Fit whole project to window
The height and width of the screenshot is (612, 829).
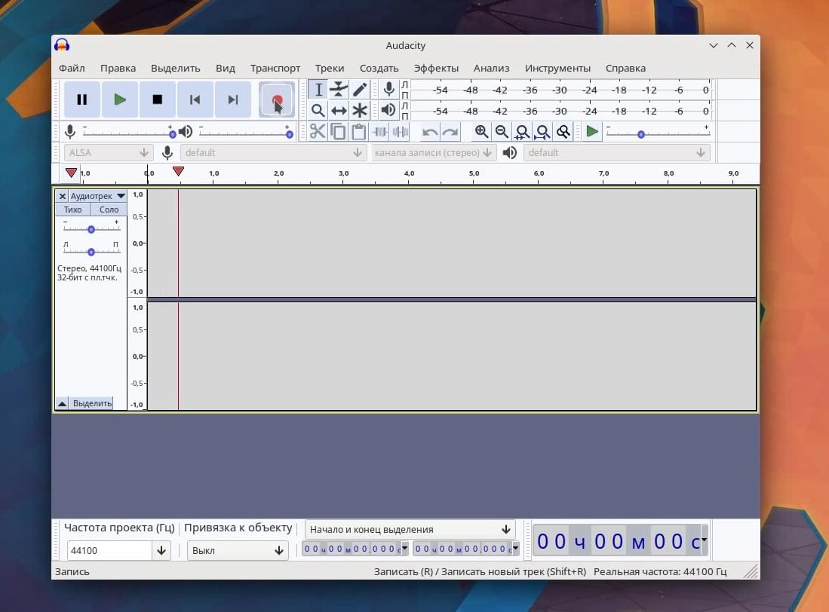tap(542, 131)
